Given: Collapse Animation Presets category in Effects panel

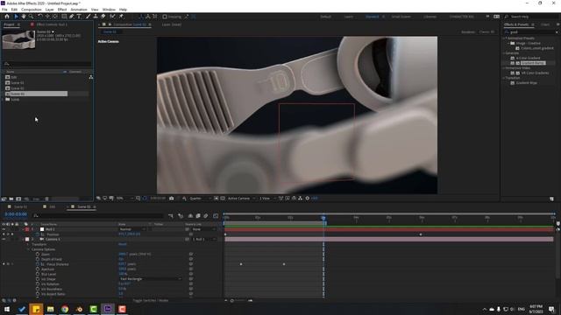Looking at the screenshot, I should 504,38.
